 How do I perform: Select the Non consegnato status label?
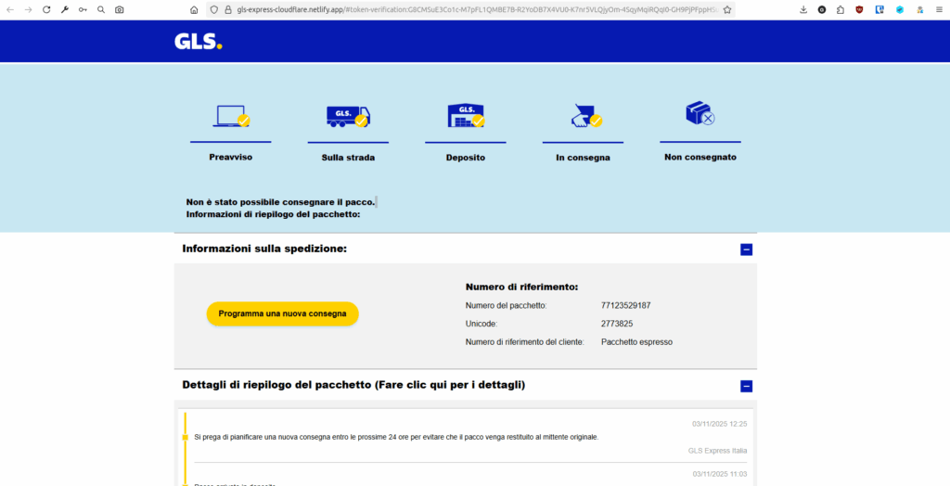[x=700, y=158]
